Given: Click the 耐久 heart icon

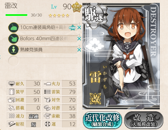Looking at the screenshot, I should pyautogui.click(x=12, y=84).
